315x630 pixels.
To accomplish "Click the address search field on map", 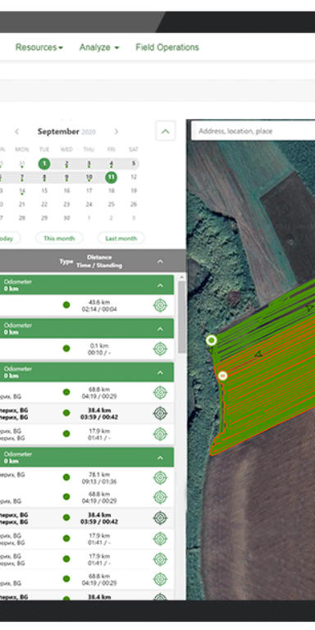I will click(253, 131).
